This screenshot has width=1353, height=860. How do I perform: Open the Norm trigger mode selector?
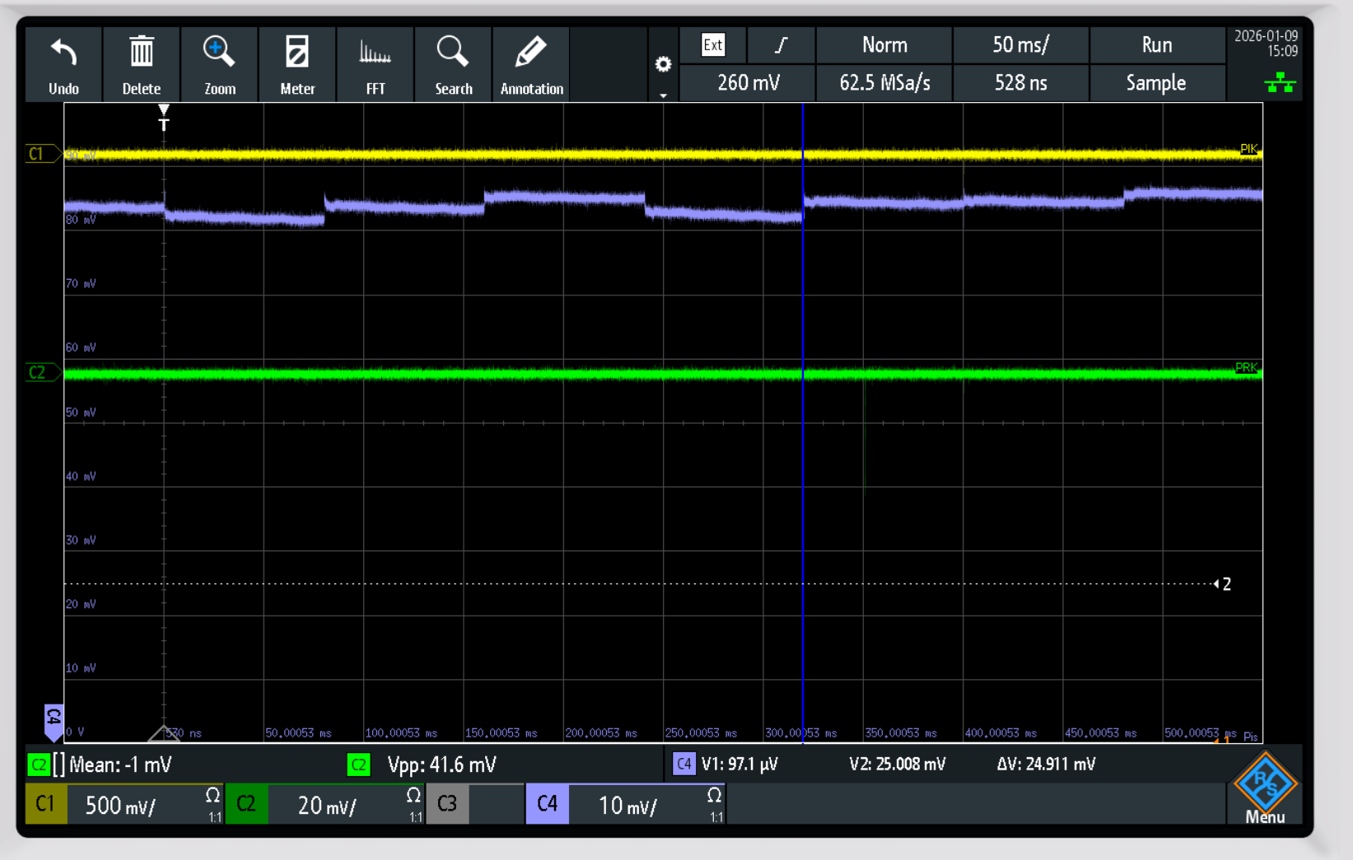pyautogui.click(x=884, y=45)
